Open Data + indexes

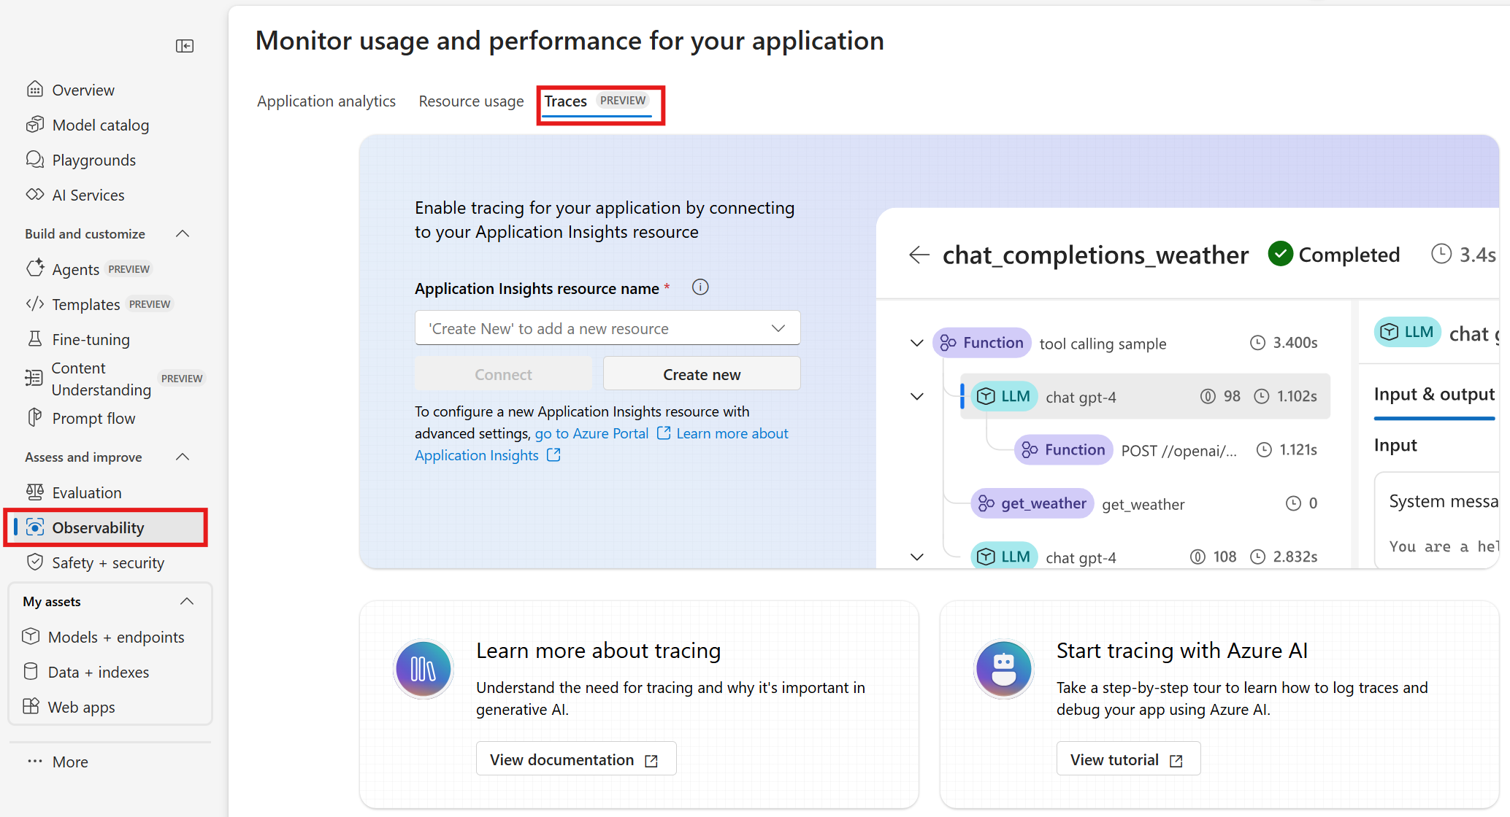point(85,672)
